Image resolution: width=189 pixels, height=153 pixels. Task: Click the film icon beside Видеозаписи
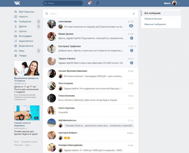coord(16,46)
